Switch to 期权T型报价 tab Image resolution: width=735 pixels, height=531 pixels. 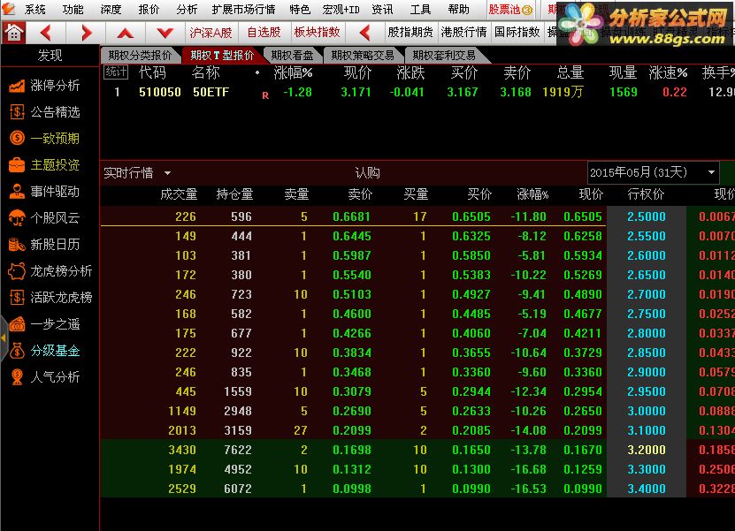point(222,56)
